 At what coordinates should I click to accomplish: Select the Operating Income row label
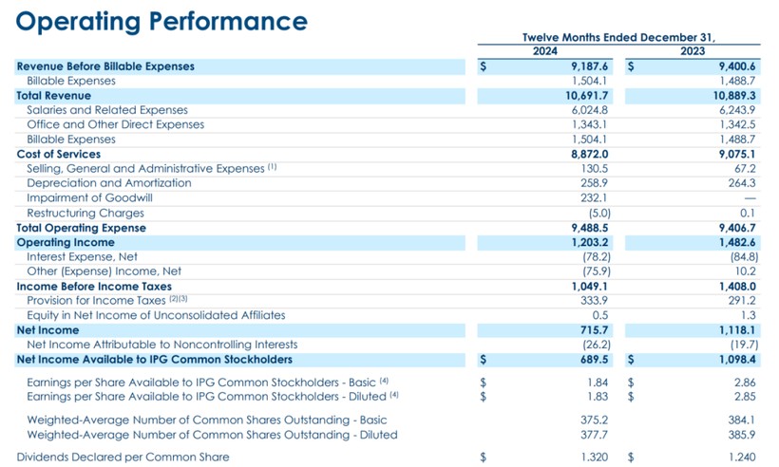tap(66, 243)
